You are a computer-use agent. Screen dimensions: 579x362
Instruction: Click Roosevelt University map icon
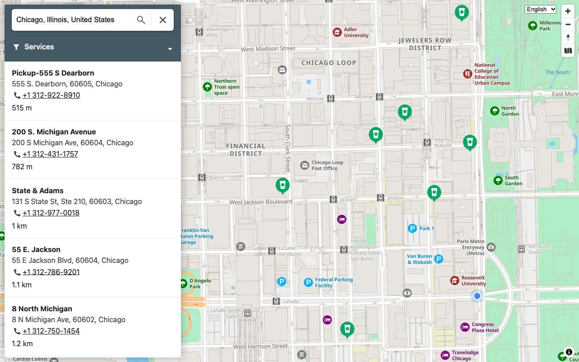click(x=455, y=281)
